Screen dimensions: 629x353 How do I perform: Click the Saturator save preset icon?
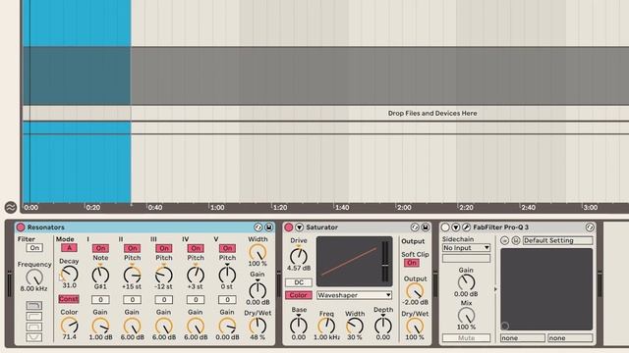pyautogui.click(x=426, y=227)
